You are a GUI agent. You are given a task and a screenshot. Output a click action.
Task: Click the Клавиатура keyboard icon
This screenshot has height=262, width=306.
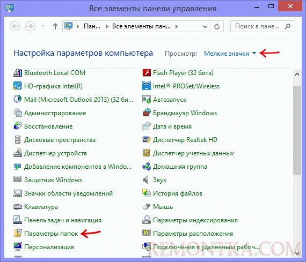point(18,207)
